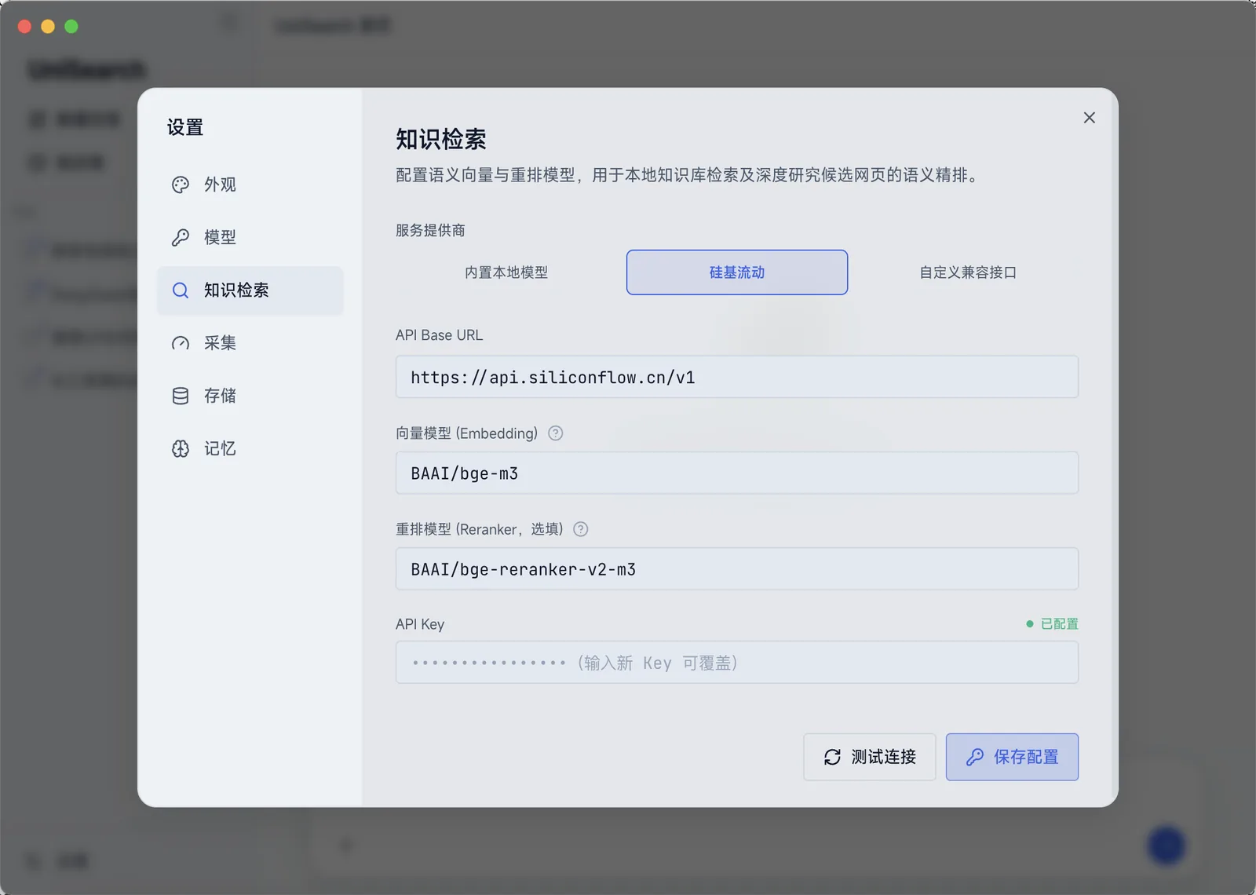Select the 内置本地模型 provider option

tap(506, 272)
